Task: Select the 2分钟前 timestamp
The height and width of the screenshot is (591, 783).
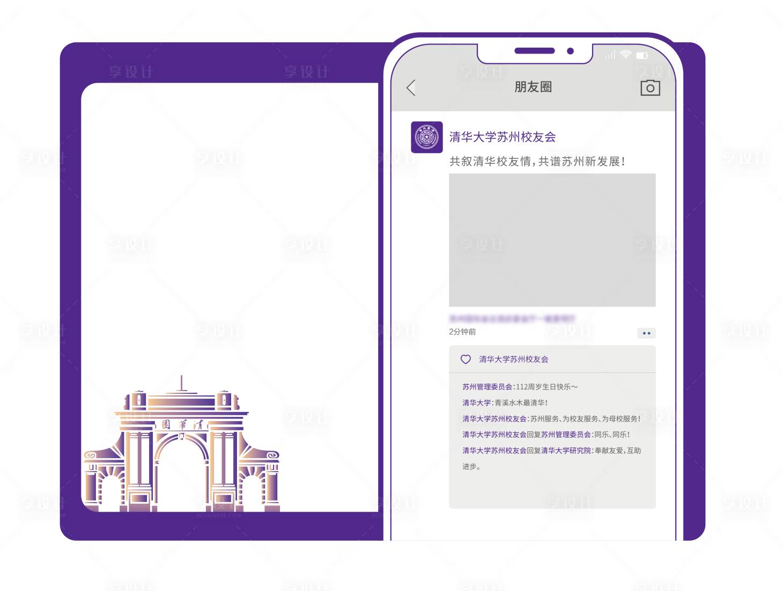Action: 462,332
